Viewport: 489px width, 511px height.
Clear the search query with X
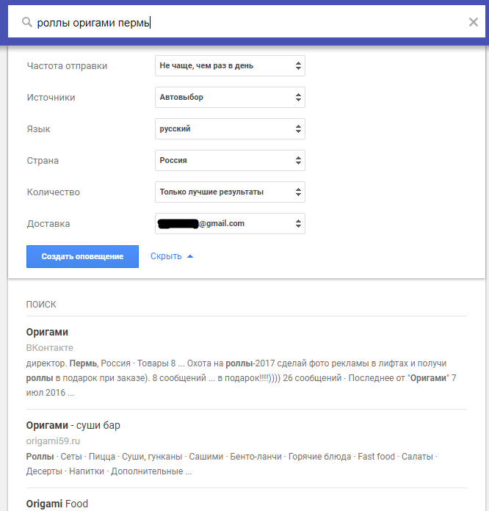tap(473, 22)
